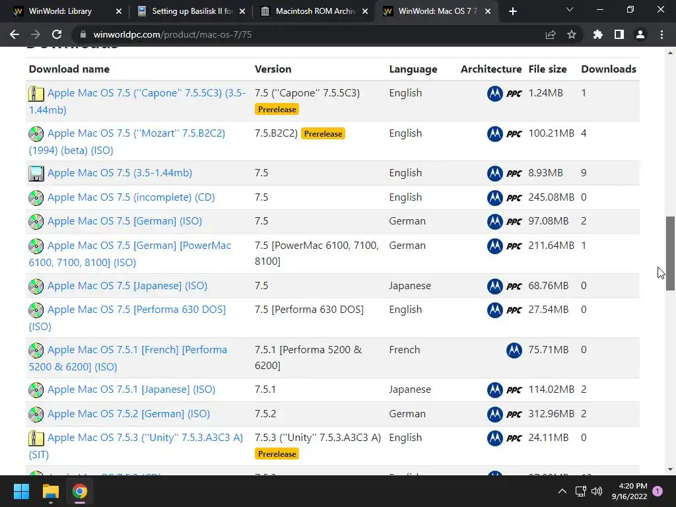Open File Explorer from the taskbar

point(50,491)
